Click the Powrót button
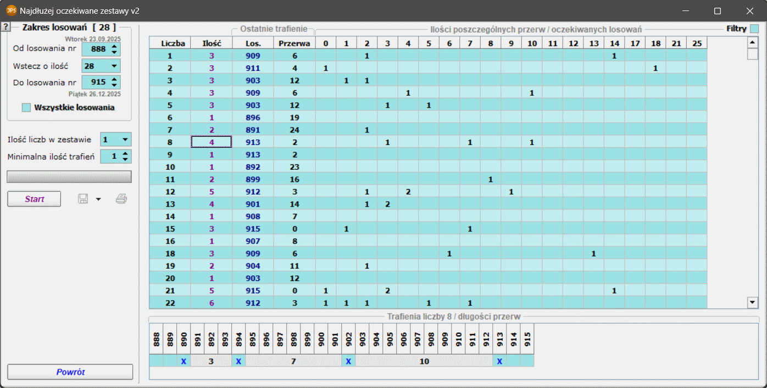 (x=70, y=372)
